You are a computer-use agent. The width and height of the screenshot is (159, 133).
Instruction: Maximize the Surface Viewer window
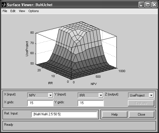[148, 5]
